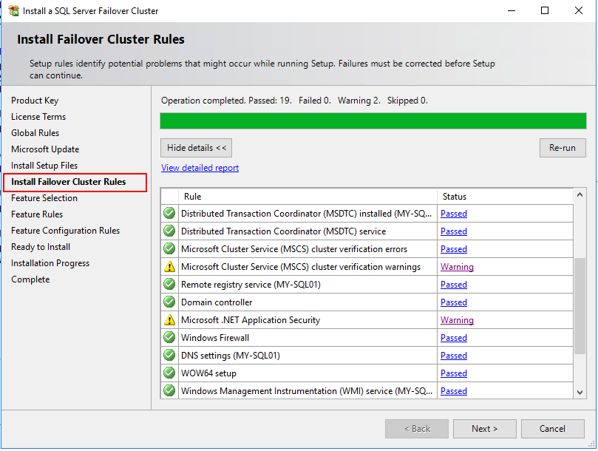Click green check icon for WOW64 setup rule
The image size is (598, 451).
[169, 373]
